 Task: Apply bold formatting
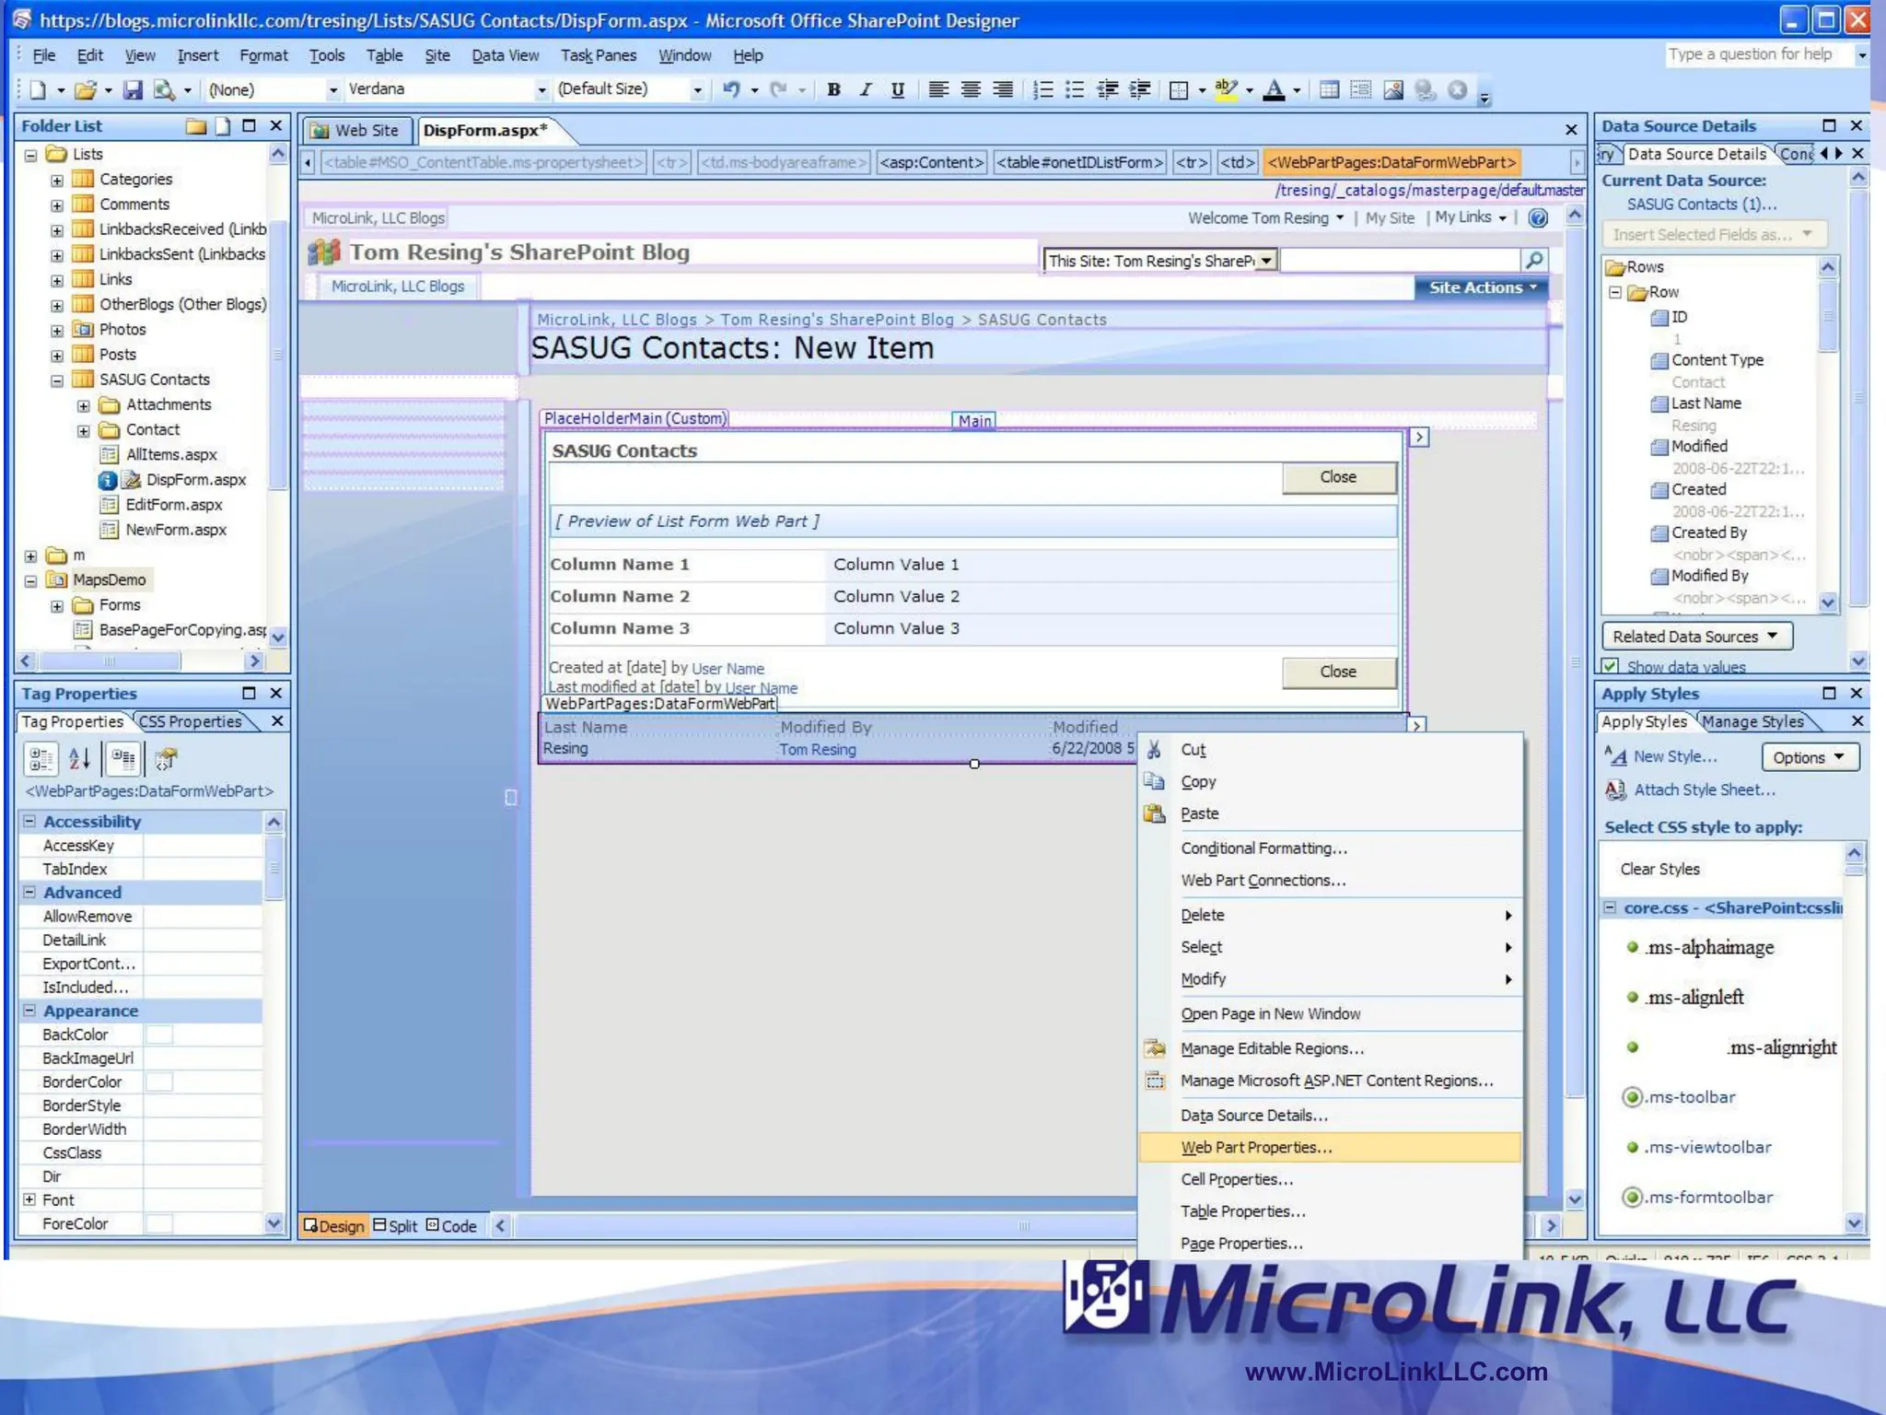pos(833,89)
